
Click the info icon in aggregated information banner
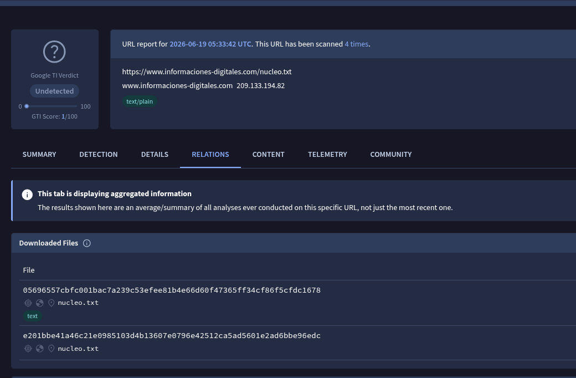point(27,195)
